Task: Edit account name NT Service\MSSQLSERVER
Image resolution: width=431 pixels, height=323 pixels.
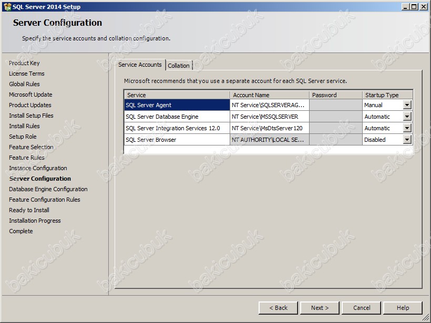Action: click(270, 117)
